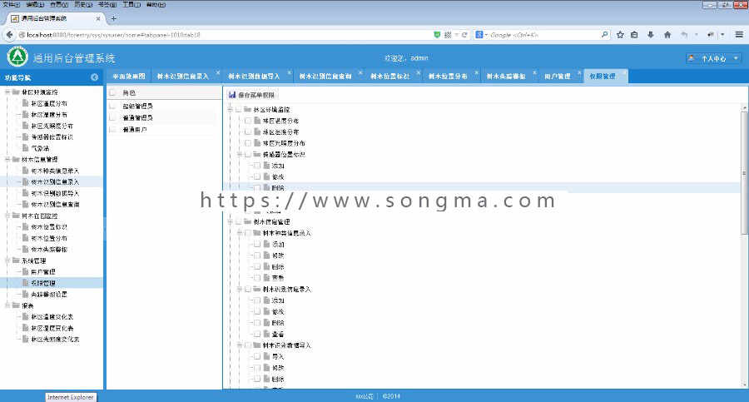Close the 树木位置分布 tab with its x
Viewport: 749px width, 402px height.
coord(476,72)
